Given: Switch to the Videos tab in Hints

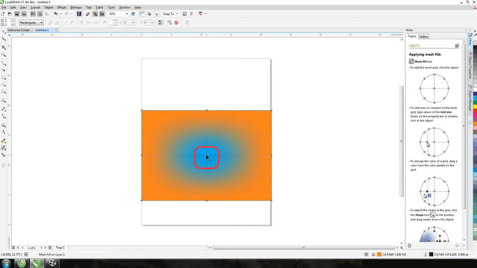Looking at the screenshot, I should [424, 37].
